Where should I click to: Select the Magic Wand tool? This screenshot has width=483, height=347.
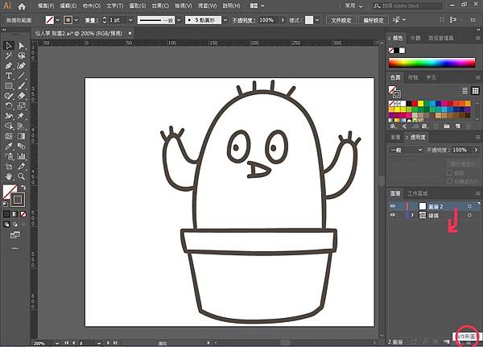[x=9, y=56]
